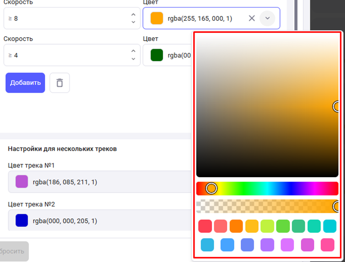Click the orange handle on the hue slider
Viewport: 345px width, 262px height.
pyautogui.click(x=211, y=189)
